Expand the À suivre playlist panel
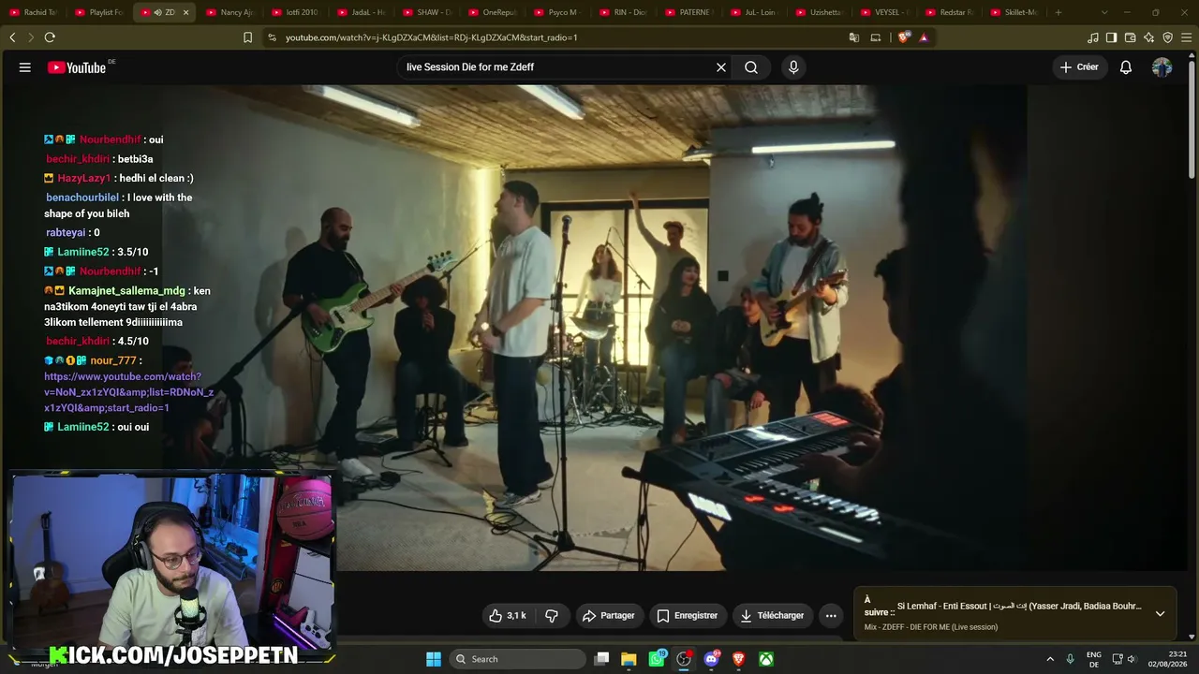 (1160, 614)
